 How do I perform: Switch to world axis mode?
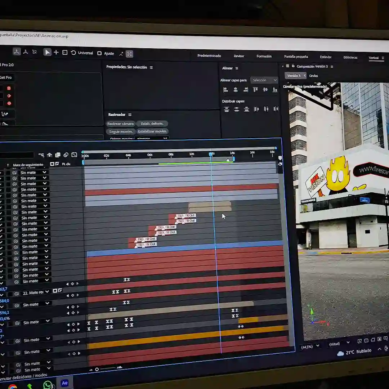click(x=26, y=52)
